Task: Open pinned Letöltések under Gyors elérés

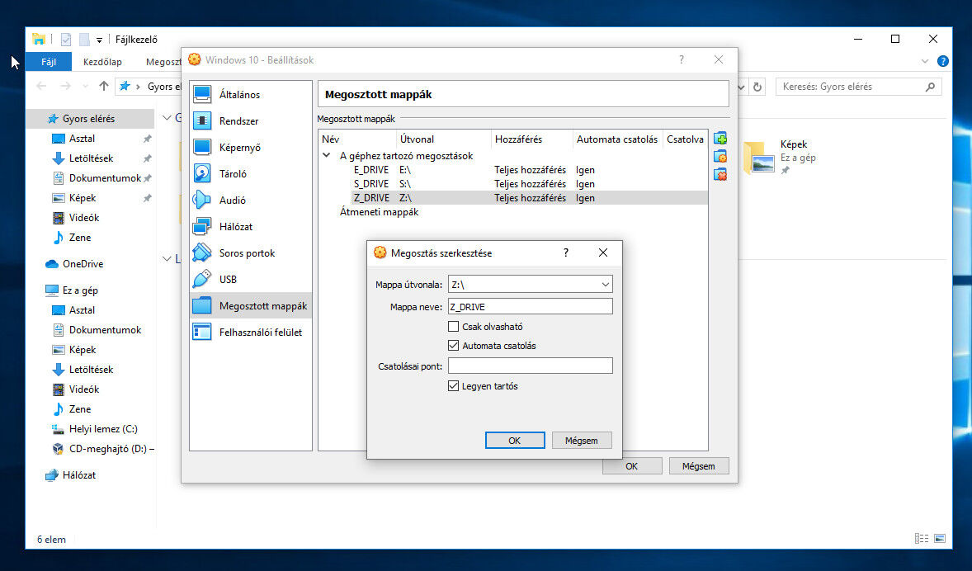Action: (91, 158)
